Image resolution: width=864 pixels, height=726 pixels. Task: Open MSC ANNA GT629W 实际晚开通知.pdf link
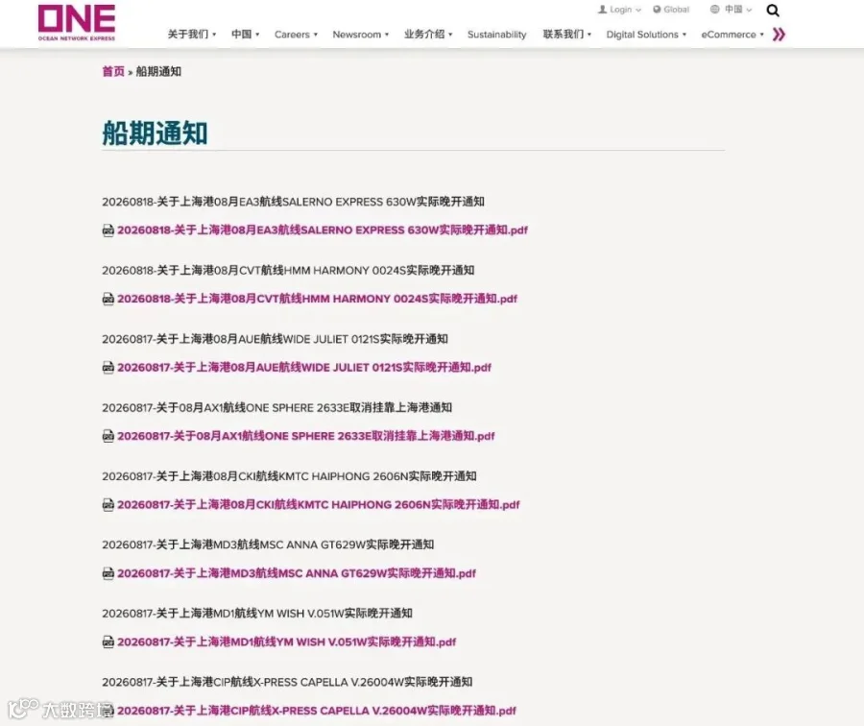[297, 573]
